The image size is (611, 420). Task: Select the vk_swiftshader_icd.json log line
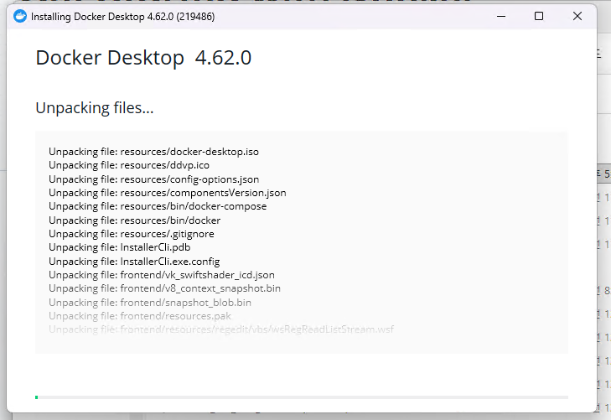161,275
